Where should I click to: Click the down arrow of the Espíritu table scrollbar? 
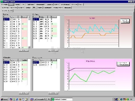pos(29,47)
